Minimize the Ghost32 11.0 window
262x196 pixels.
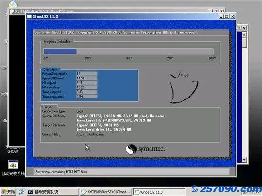(x=222, y=16)
